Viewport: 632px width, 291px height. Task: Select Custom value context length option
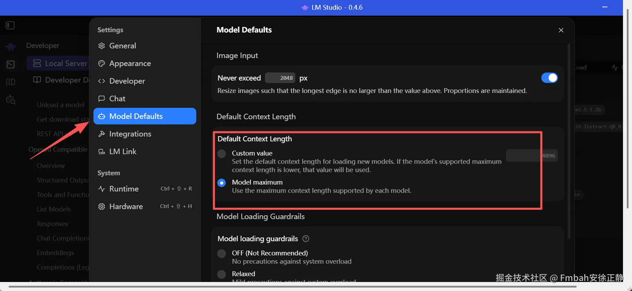click(222, 153)
